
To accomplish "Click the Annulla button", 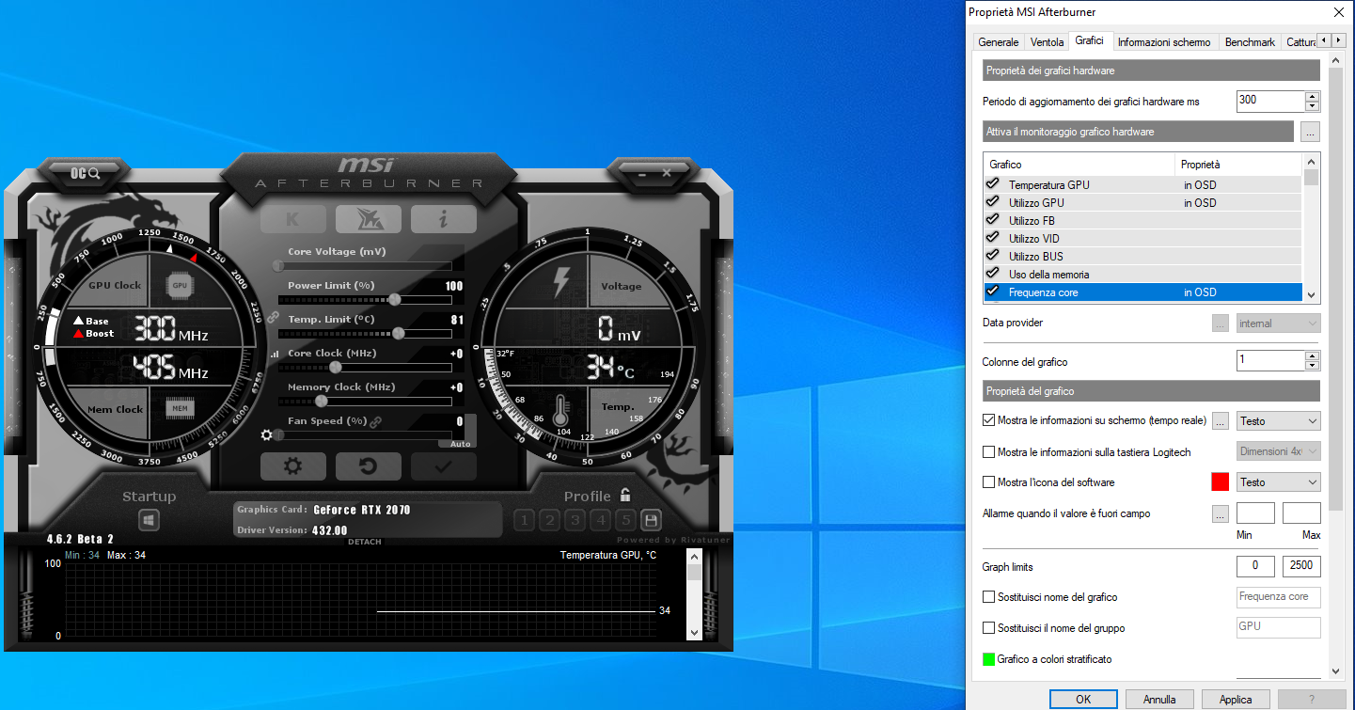I will [1159, 699].
